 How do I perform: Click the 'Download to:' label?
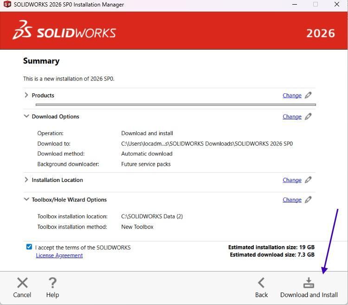54,143
